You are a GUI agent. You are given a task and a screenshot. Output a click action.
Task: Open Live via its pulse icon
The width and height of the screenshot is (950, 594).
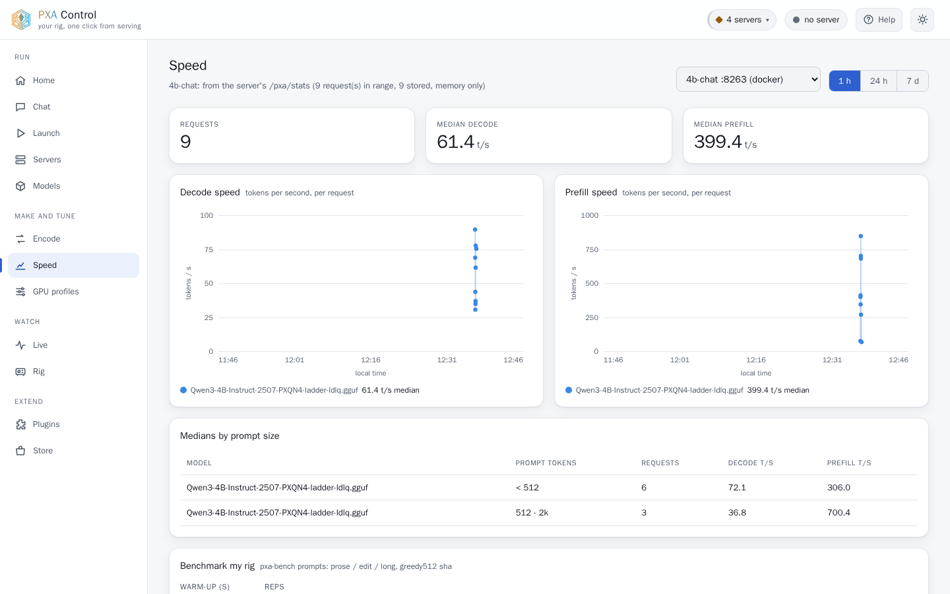point(20,345)
